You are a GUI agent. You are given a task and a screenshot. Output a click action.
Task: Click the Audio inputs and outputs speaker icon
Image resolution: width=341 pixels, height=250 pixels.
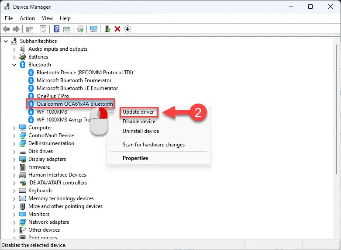point(23,49)
